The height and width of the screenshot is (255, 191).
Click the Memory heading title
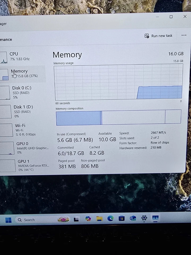(67, 55)
